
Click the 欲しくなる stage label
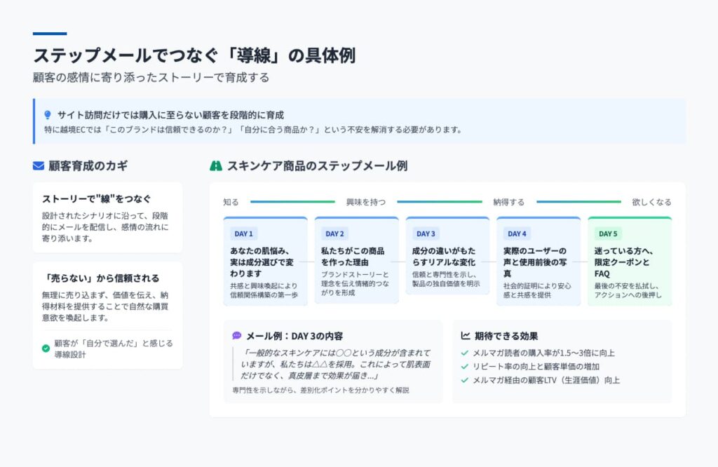click(x=651, y=202)
